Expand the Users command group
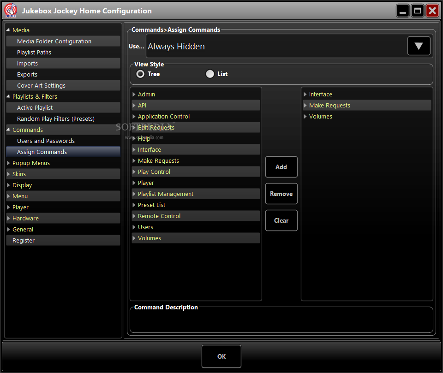 point(134,227)
